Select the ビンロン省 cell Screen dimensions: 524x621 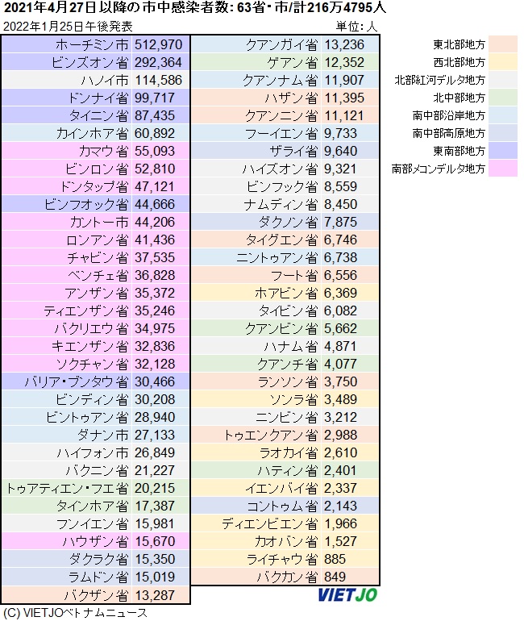click(66, 169)
